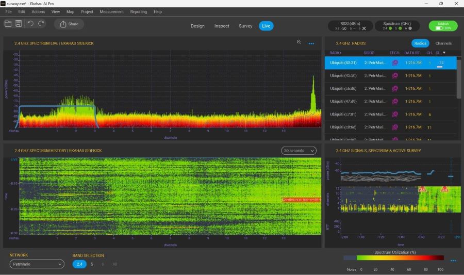Toggle the 2.4 GHz spectrum indicator dot
464x275 pixels.
[x=390, y=28]
